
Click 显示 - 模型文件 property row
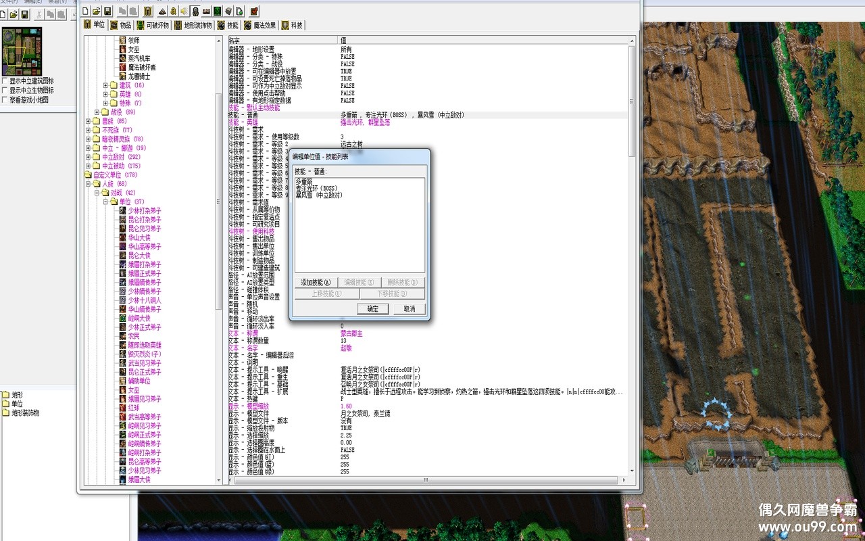[x=428, y=413]
